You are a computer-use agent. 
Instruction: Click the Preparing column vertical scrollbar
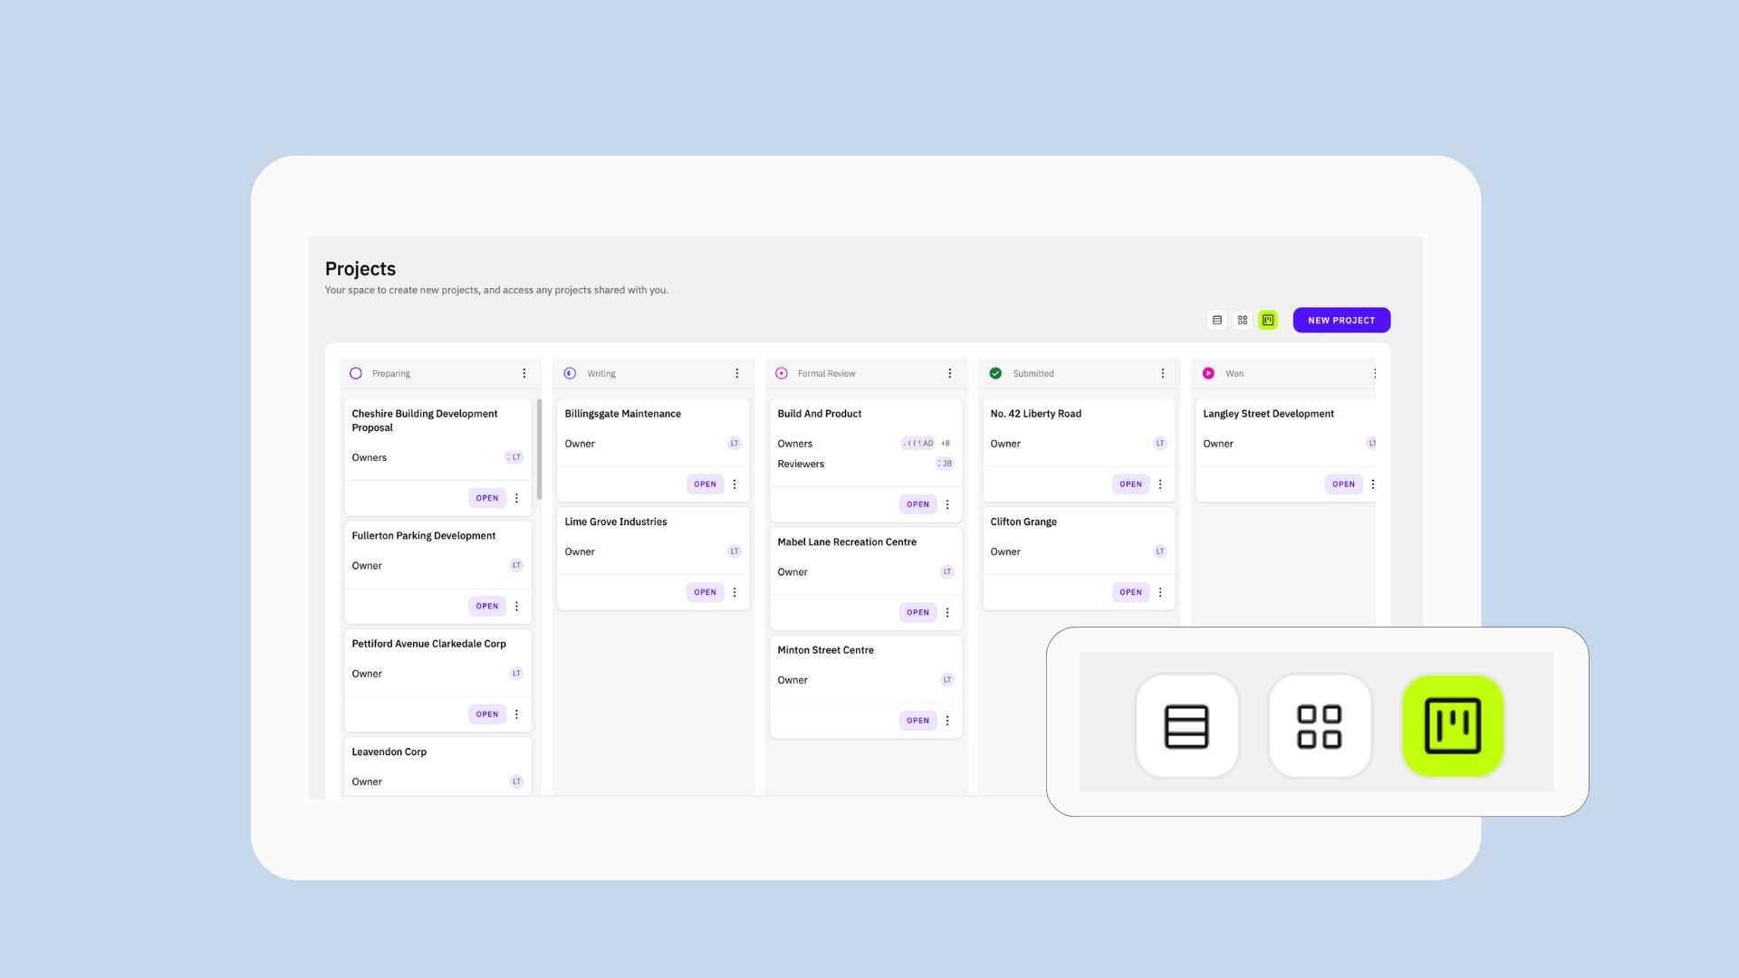[539, 449]
